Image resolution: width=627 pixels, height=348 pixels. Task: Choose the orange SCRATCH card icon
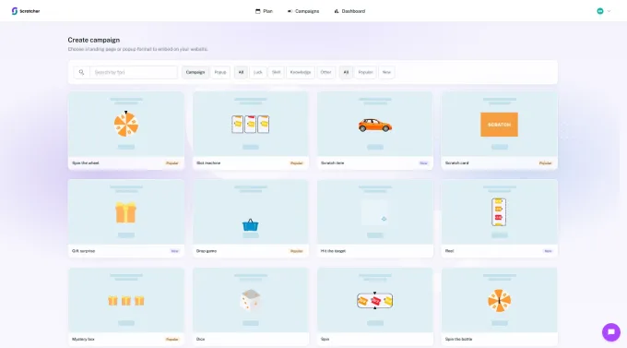pyautogui.click(x=499, y=125)
